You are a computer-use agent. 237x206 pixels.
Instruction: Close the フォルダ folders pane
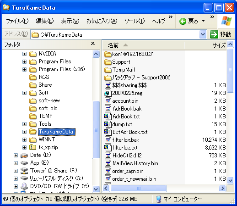coord(93,44)
